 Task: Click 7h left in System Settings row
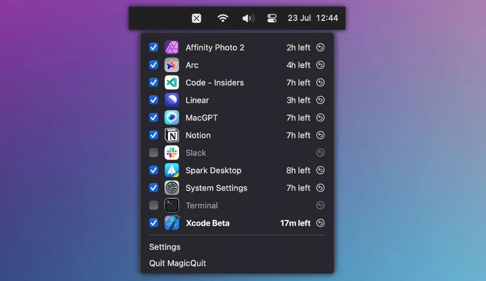click(x=298, y=188)
